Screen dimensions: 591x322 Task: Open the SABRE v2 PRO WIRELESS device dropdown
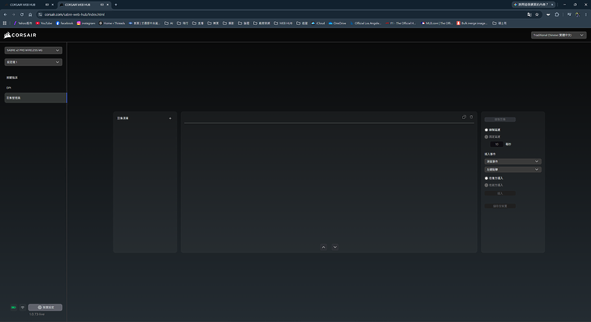click(x=33, y=50)
